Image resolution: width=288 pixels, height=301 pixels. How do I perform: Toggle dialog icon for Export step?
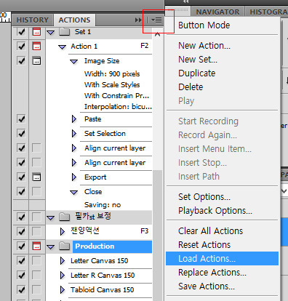click(x=36, y=177)
